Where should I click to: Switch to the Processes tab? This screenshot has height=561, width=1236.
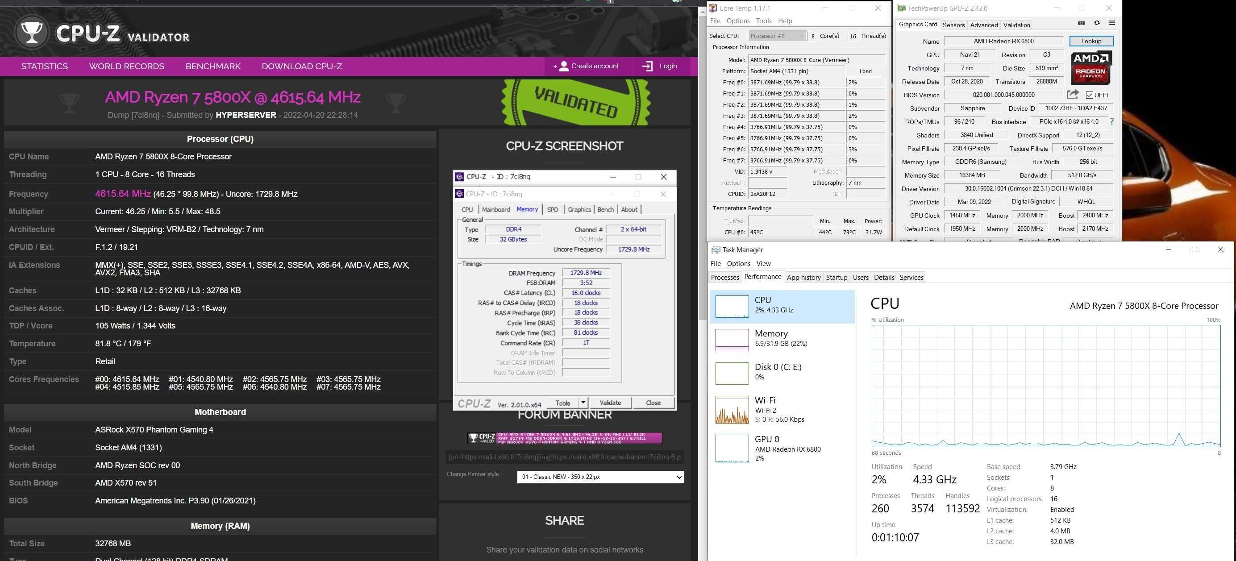[724, 278]
